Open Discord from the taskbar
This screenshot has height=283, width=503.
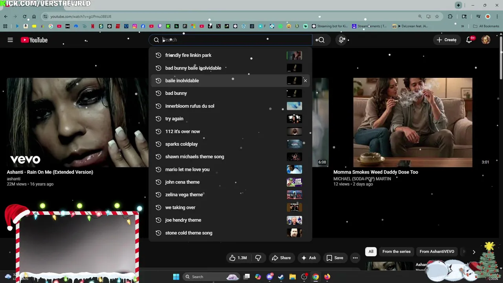tap(270, 277)
